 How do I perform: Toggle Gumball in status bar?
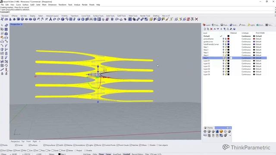126,154
